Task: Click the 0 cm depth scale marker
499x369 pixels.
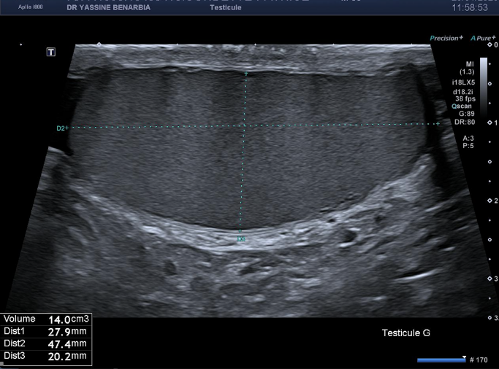Action: 495,45
